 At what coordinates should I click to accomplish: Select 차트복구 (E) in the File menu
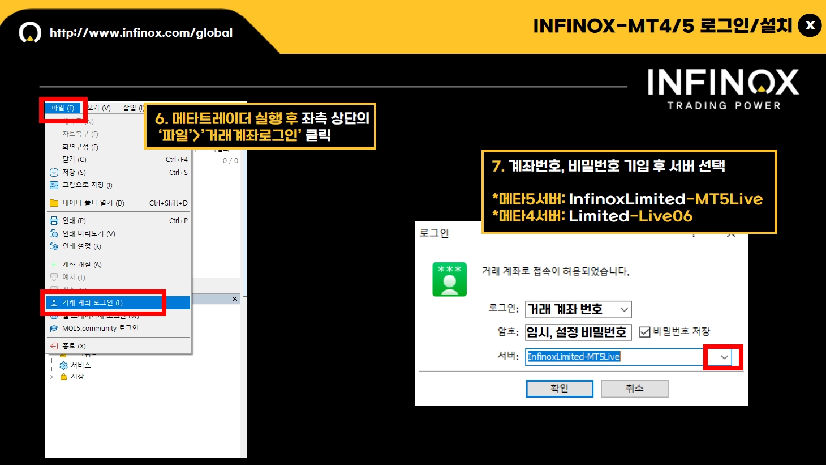(80, 134)
